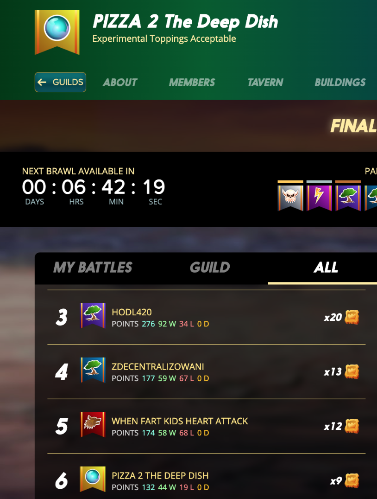Screen dimensions: 377x499
Task: Open the About tab
Action: [x=120, y=83]
